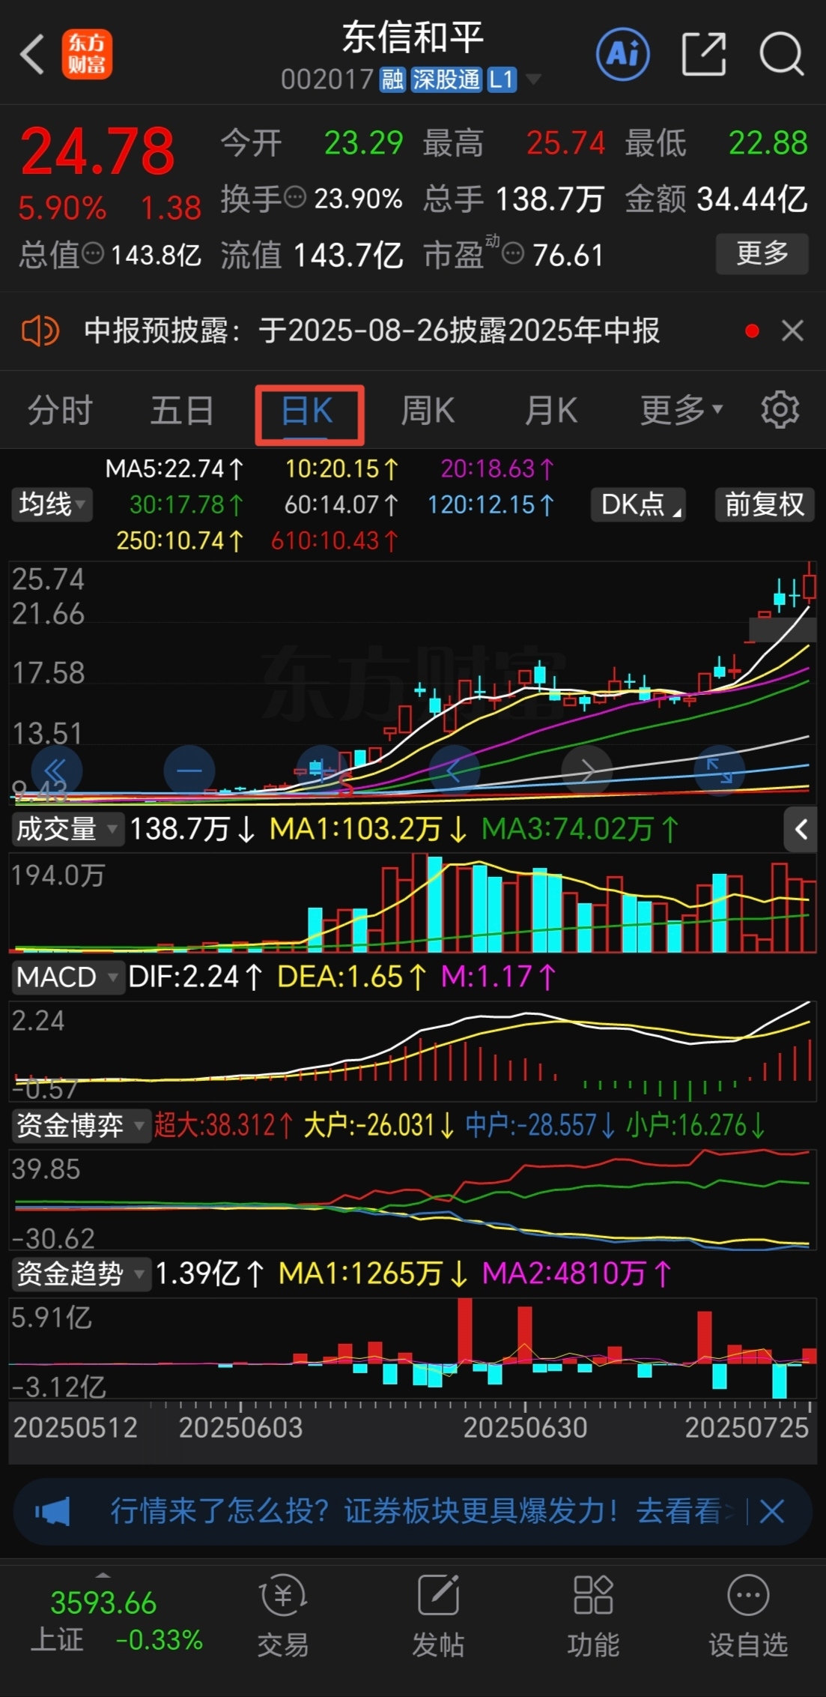Expand stock code dropdown triangle
This screenshot has height=1697, width=826.
pyautogui.click(x=533, y=79)
